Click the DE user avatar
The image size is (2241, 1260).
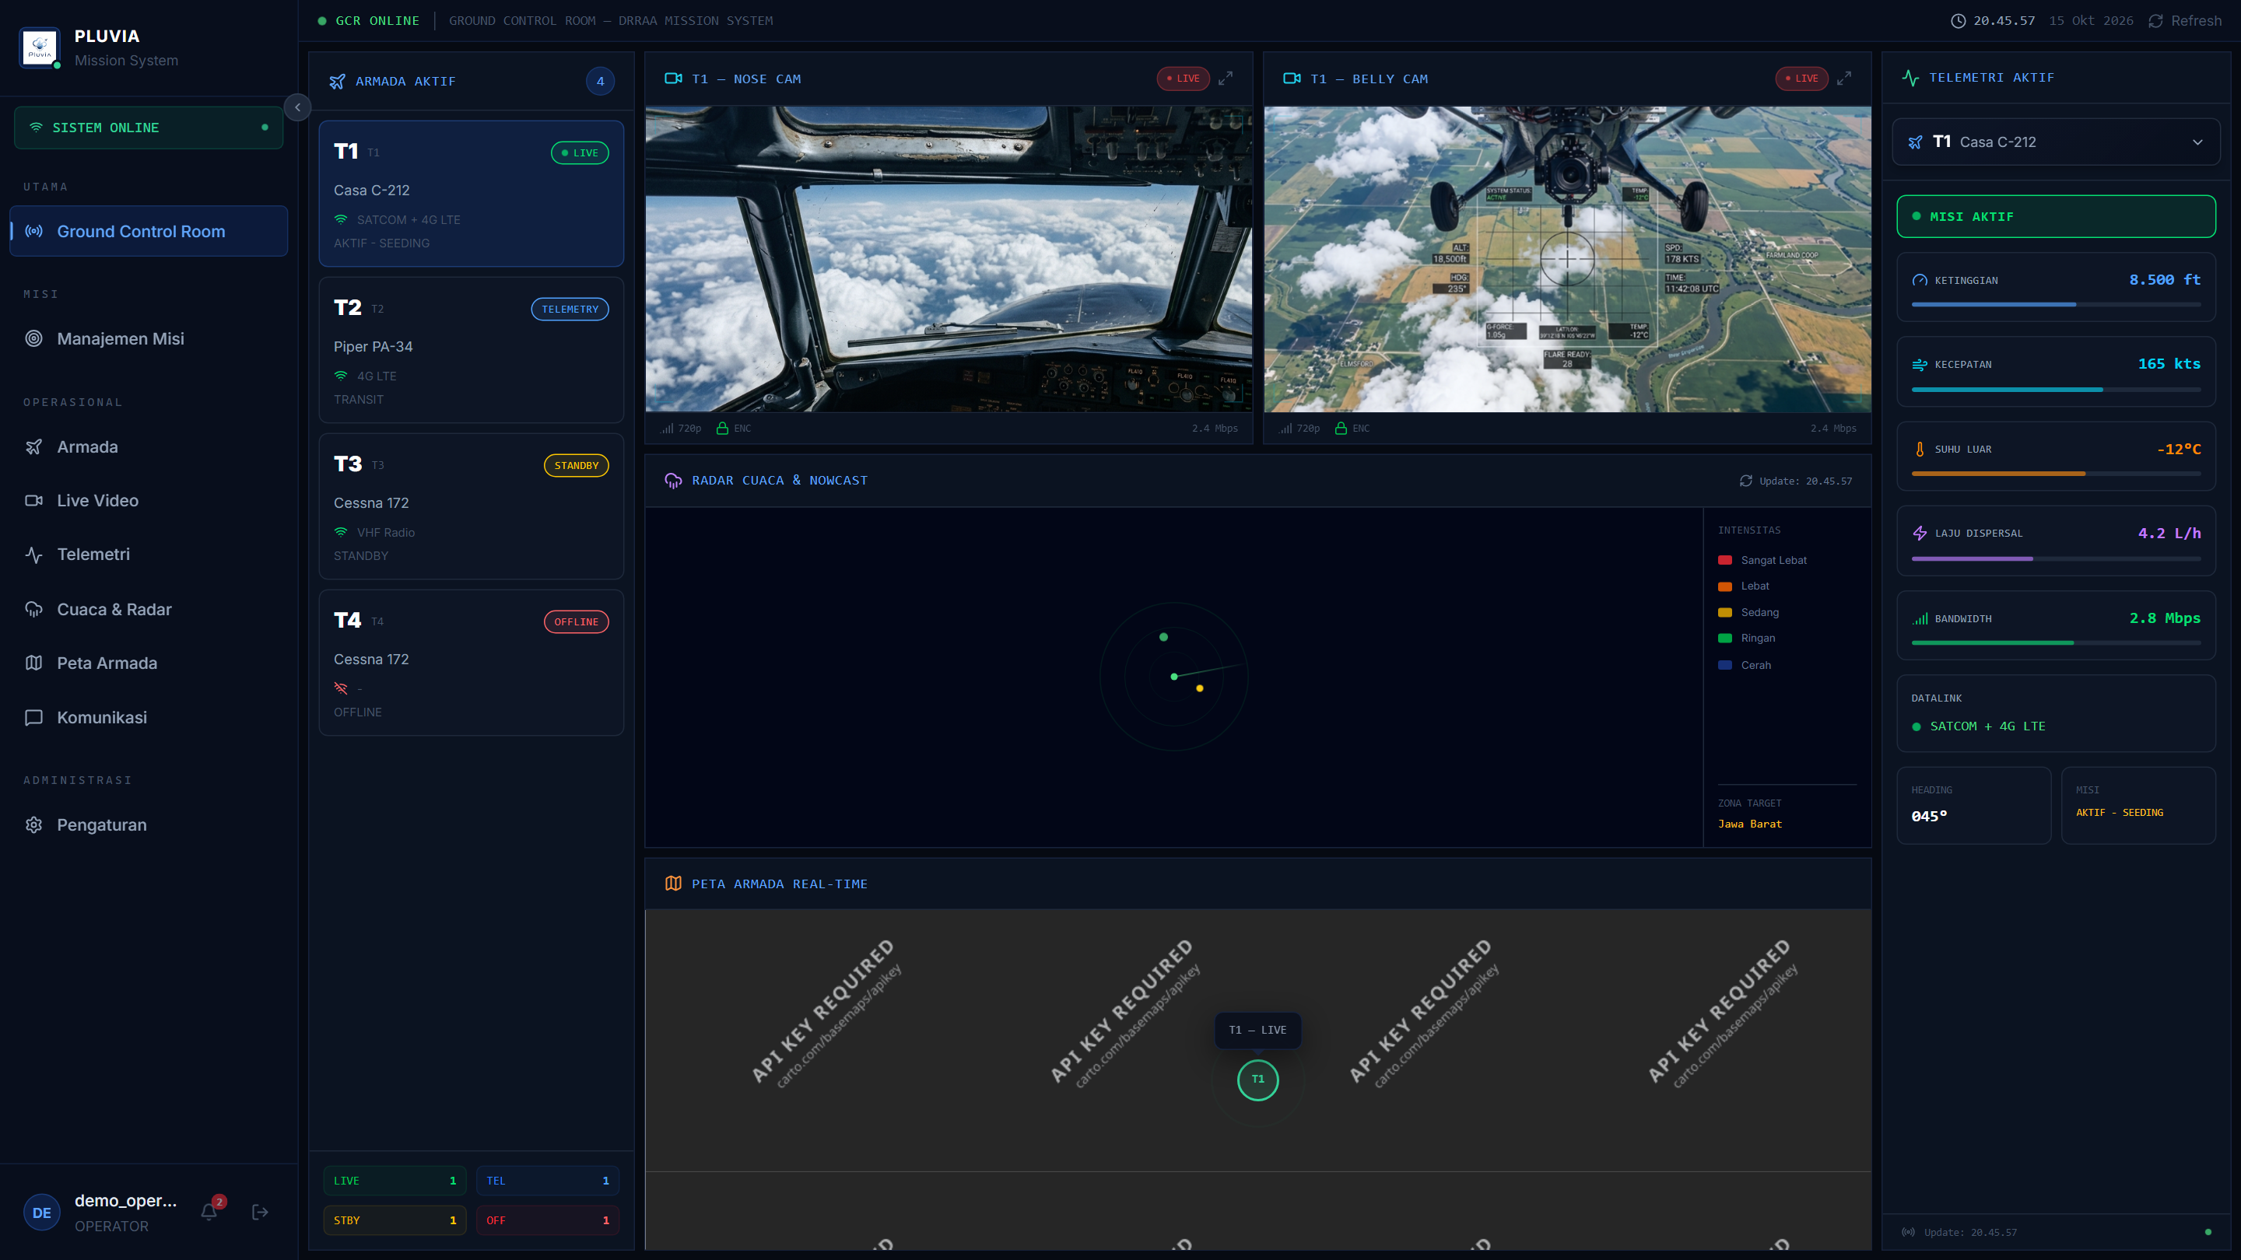click(x=42, y=1213)
